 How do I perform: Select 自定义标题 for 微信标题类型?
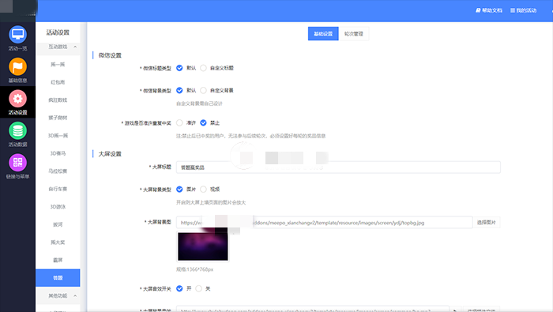click(203, 68)
